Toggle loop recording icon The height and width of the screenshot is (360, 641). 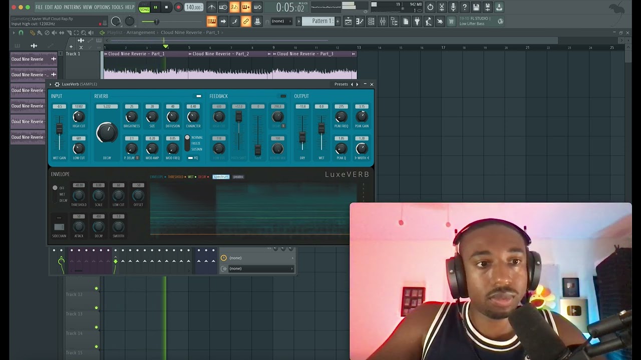[x=257, y=7]
